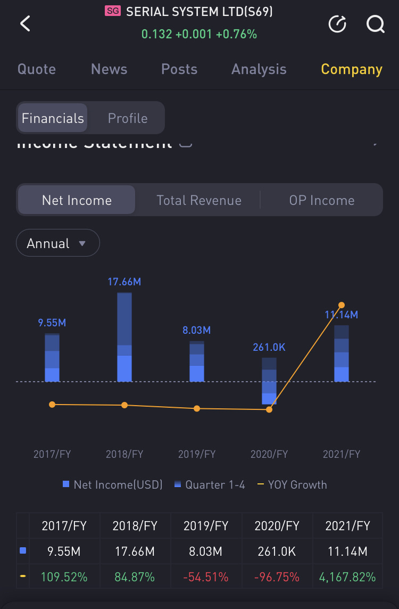
Task: Switch to the Profile segment
Action: [x=128, y=118]
